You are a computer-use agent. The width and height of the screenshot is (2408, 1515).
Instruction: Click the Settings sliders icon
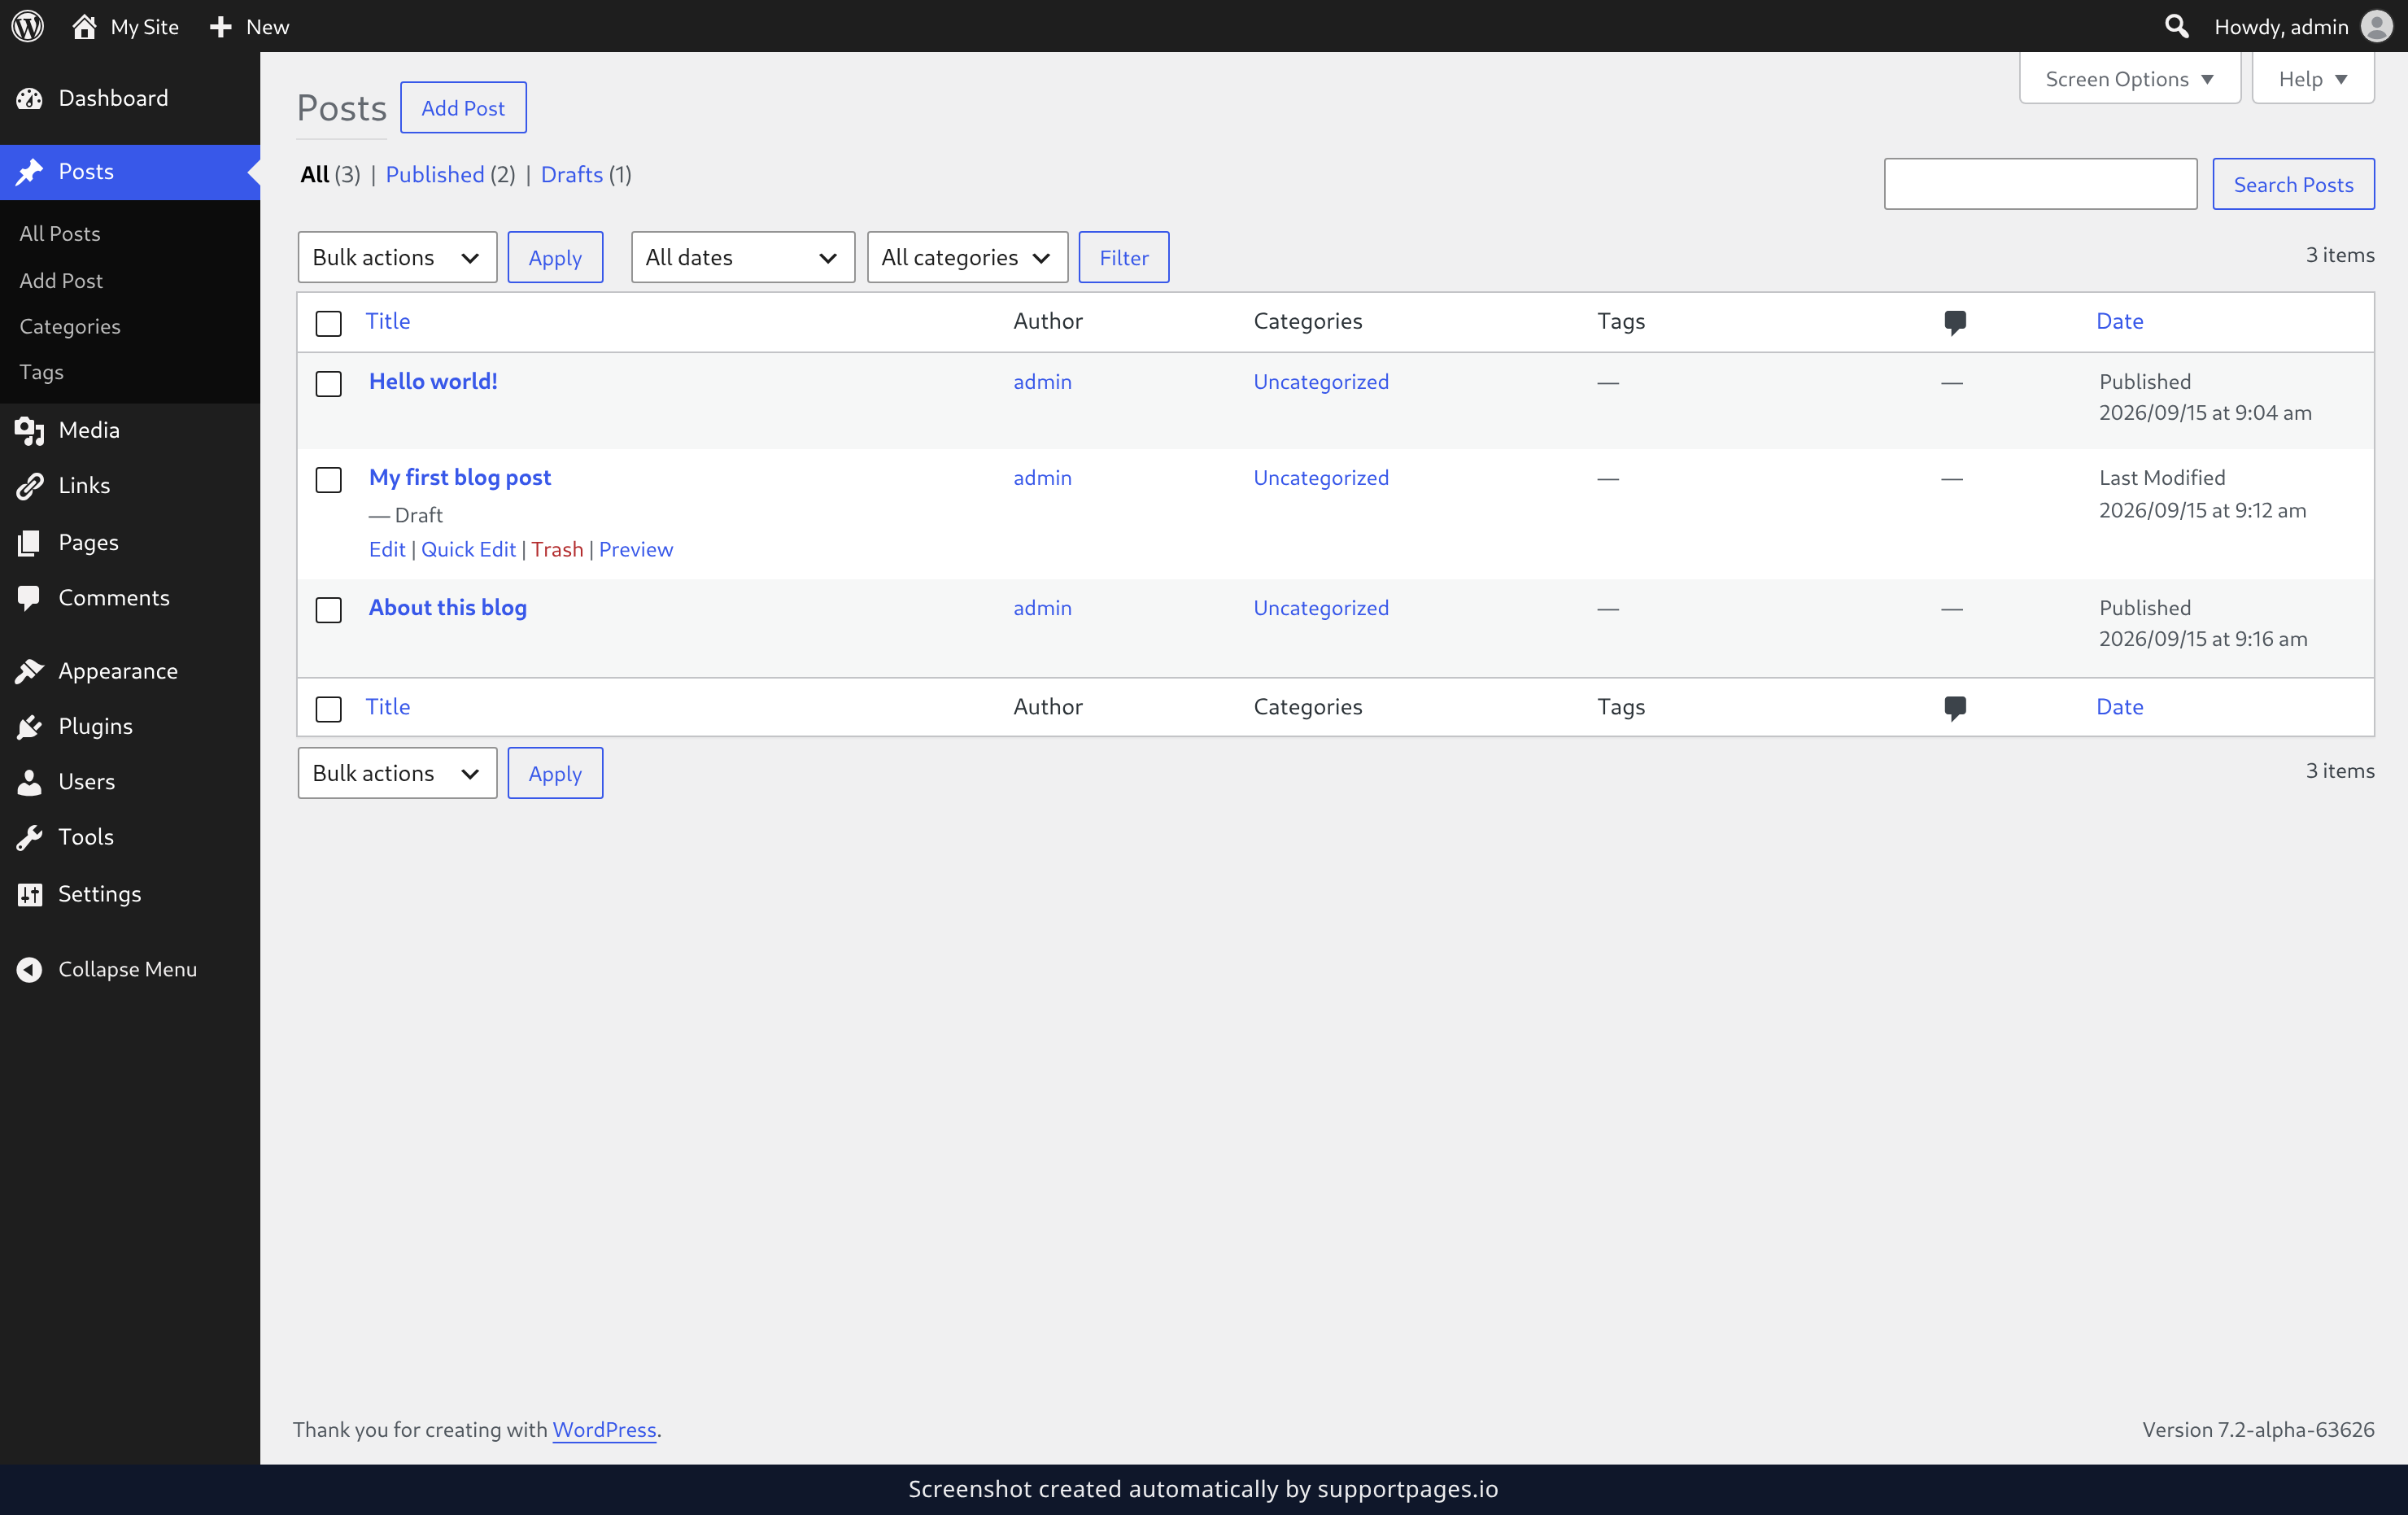[30, 894]
